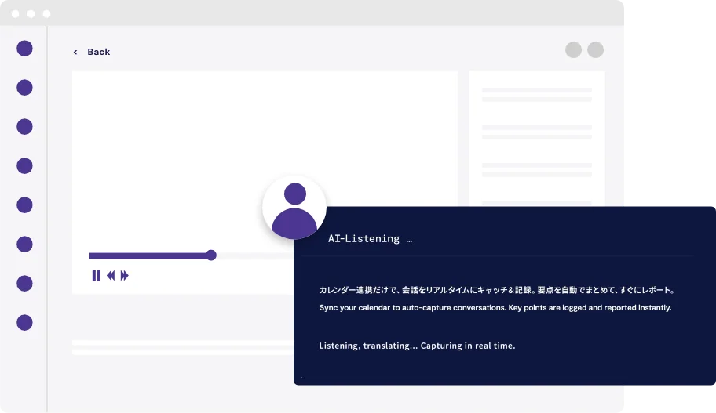Click the playback progress slider handle
The height and width of the screenshot is (413, 716).
coord(211,255)
